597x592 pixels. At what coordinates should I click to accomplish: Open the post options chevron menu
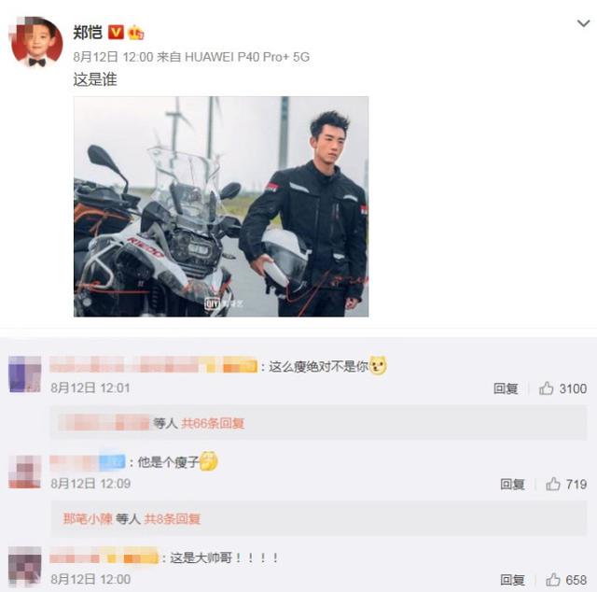(x=583, y=23)
